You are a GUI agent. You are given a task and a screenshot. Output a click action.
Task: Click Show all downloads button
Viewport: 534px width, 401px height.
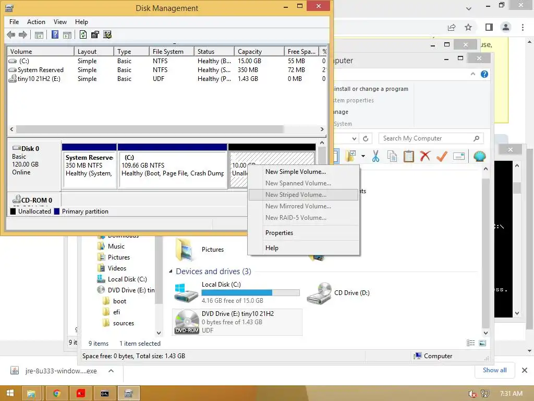tap(494, 370)
